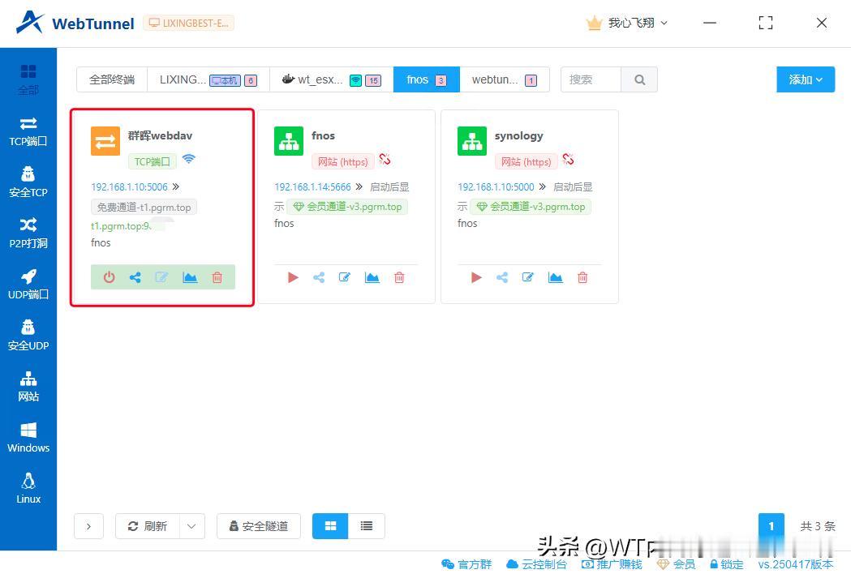This screenshot has width=851, height=574.
Task: Click the 锁定 lock link
Action: [x=727, y=564]
